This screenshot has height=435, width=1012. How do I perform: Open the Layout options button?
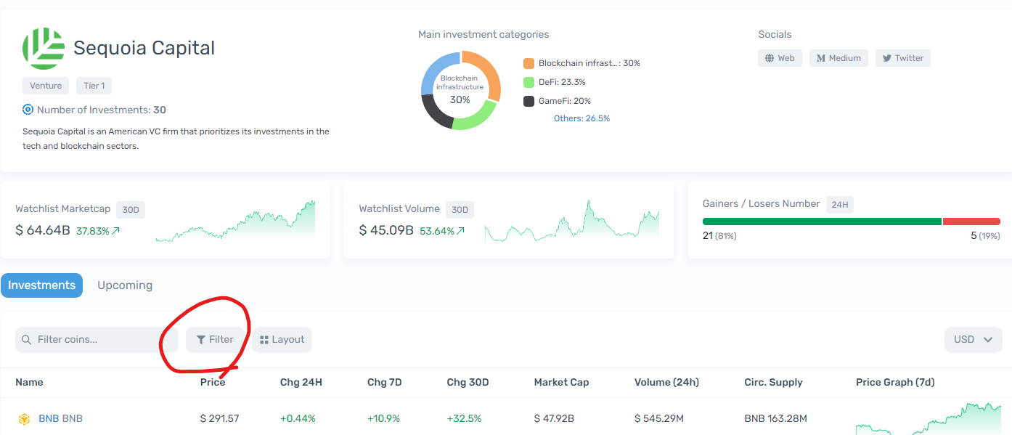(x=282, y=340)
